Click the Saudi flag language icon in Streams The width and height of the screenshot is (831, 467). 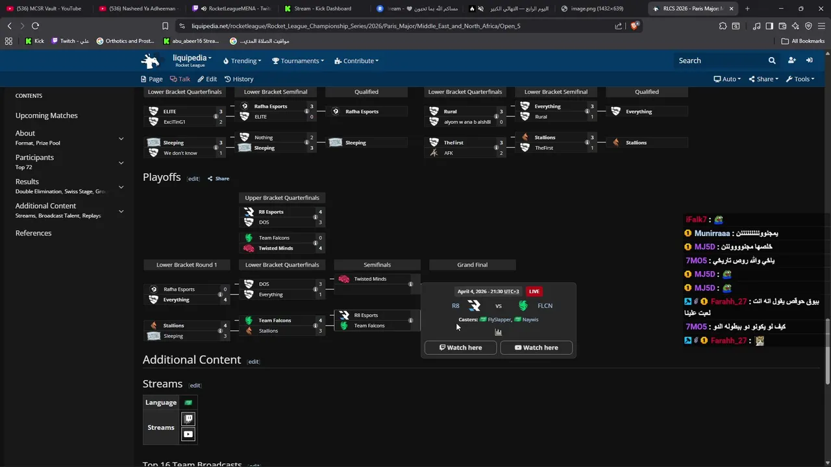point(188,403)
